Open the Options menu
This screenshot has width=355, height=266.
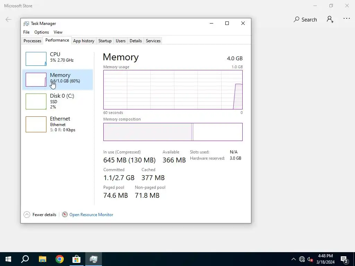(x=42, y=32)
